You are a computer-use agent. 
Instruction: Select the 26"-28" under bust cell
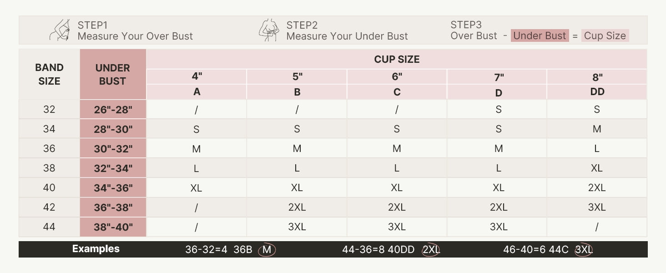point(113,110)
